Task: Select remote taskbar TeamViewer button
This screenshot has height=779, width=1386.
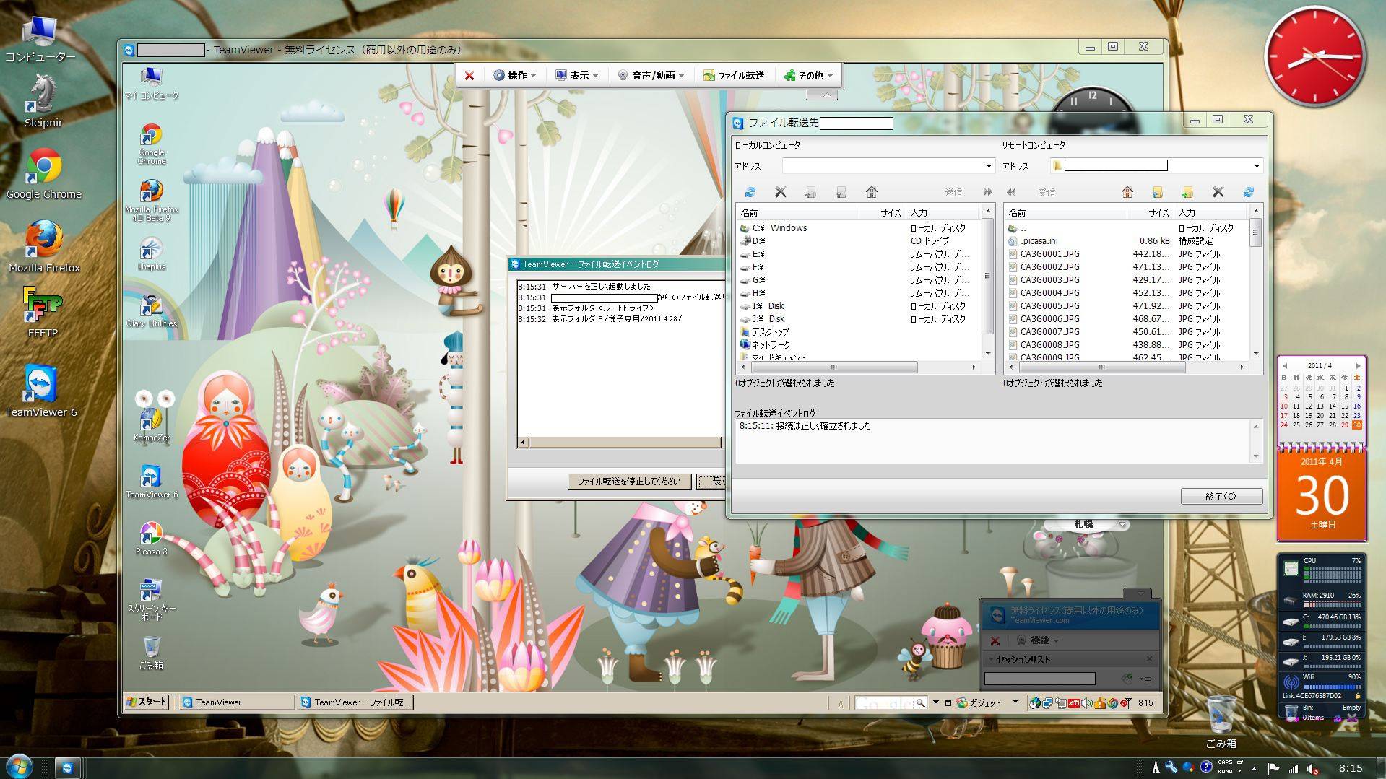Action: [x=237, y=702]
